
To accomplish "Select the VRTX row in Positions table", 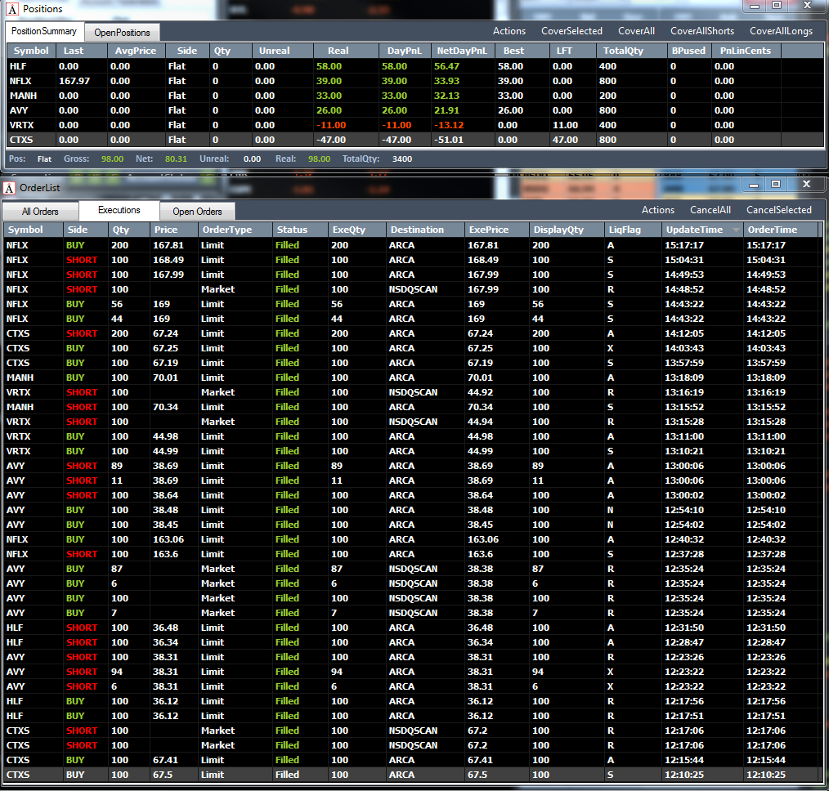I will click(21, 125).
